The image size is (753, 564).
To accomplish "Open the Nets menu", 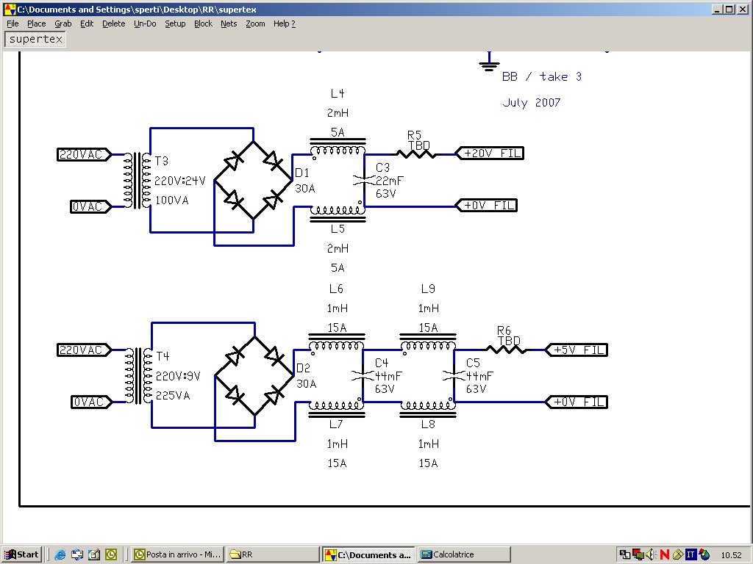I will tap(229, 23).
